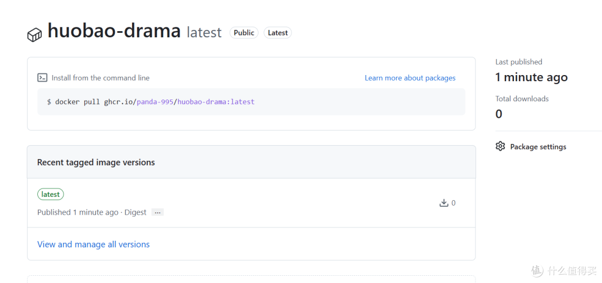The width and height of the screenshot is (602, 283).
Task: Click the Last published label
Action: click(x=519, y=62)
